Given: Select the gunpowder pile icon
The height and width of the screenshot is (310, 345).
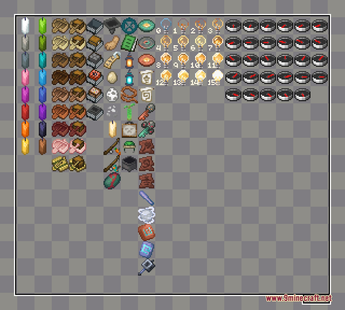Looking at the screenshot, I should coord(112,111).
